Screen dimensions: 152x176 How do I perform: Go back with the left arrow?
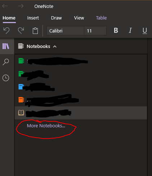[5, 6]
